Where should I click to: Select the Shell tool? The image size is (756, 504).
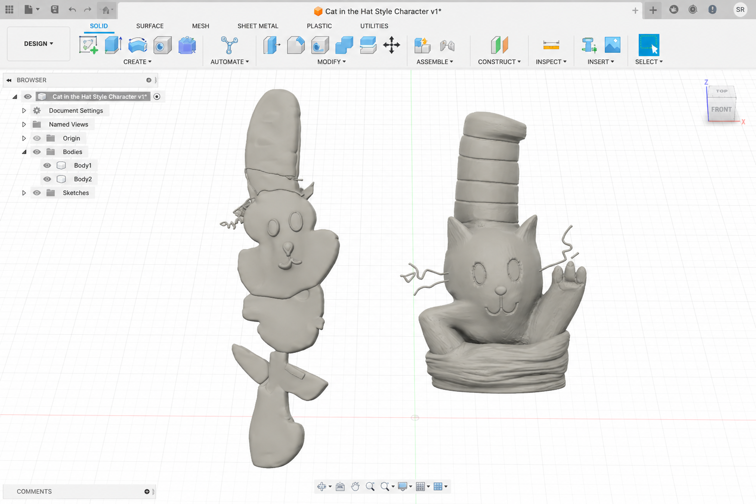pos(320,45)
